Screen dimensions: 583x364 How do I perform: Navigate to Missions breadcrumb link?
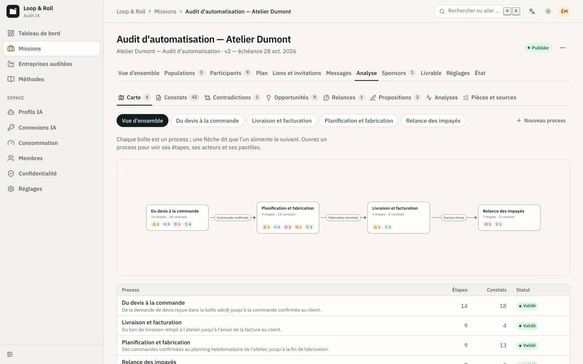coord(165,12)
